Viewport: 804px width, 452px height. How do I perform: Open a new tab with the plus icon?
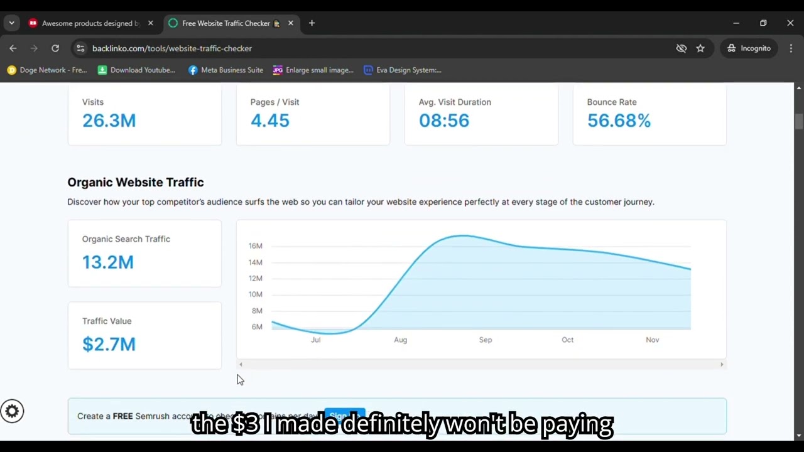point(312,23)
